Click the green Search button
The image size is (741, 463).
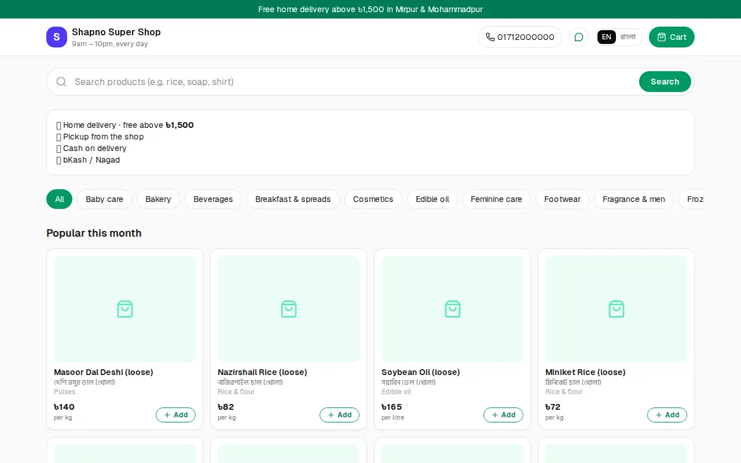[665, 82]
